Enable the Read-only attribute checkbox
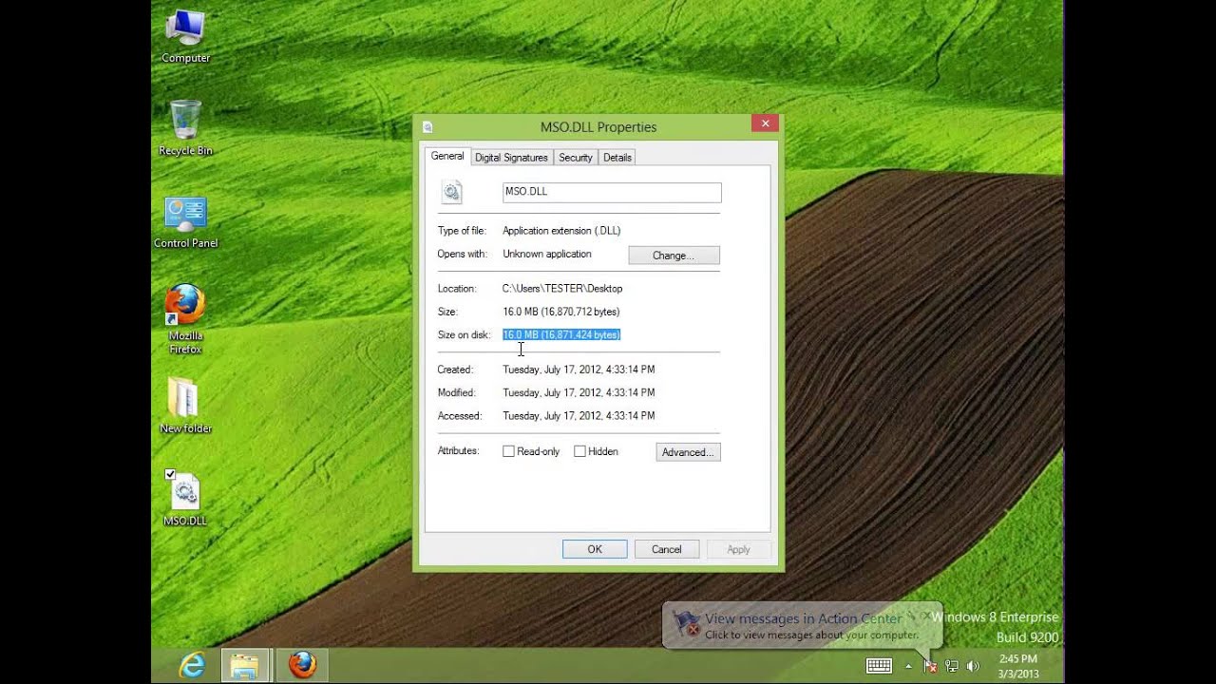The width and height of the screenshot is (1216, 684). click(508, 451)
